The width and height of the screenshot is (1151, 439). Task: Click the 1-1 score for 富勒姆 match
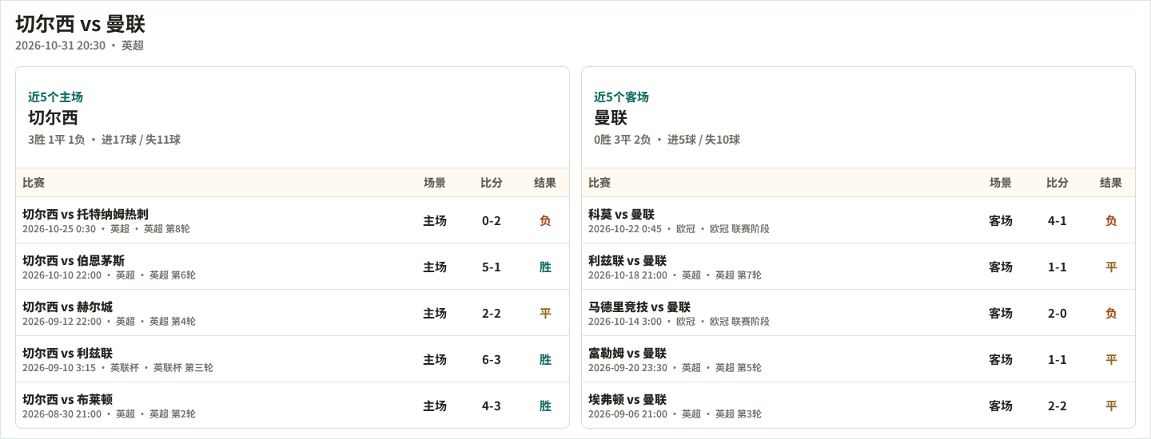(x=1057, y=359)
